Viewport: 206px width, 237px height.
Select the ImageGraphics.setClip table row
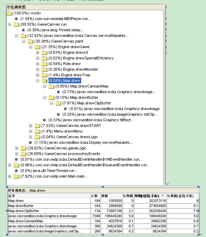pyautogui.click(x=103, y=231)
